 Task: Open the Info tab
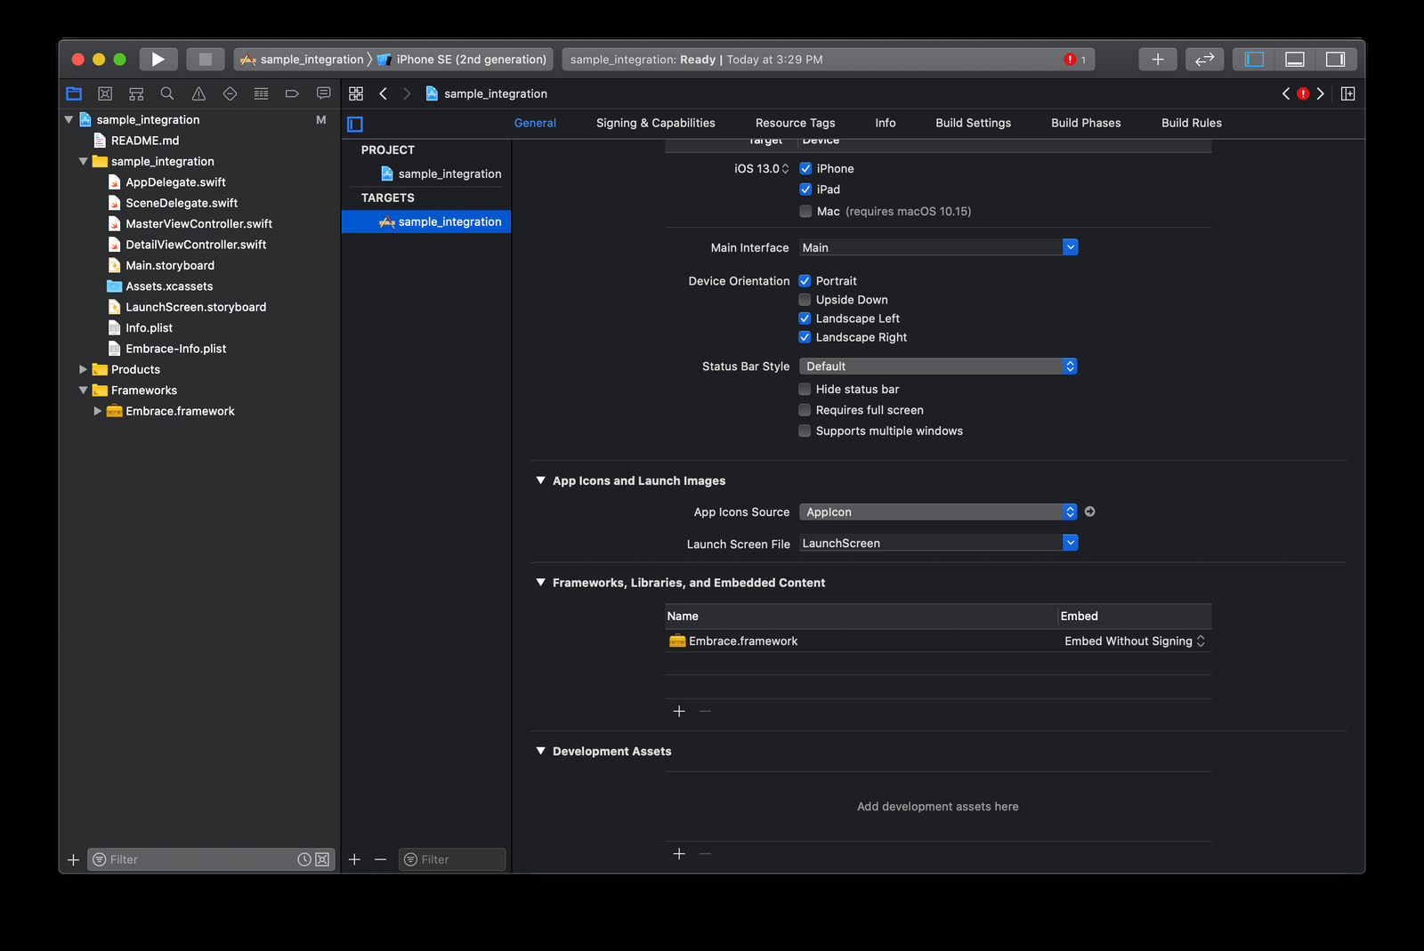[x=886, y=123]
